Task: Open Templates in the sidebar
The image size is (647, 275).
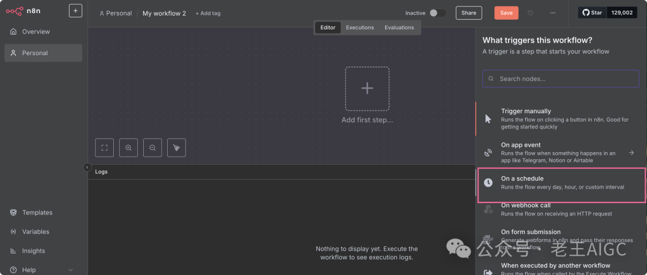Action: tap(43, 213)
